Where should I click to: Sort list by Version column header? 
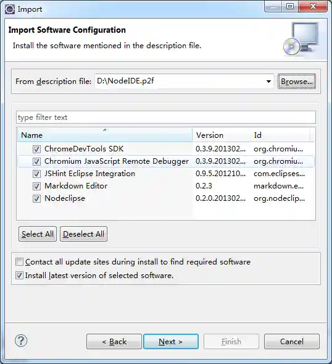[222, 135]
